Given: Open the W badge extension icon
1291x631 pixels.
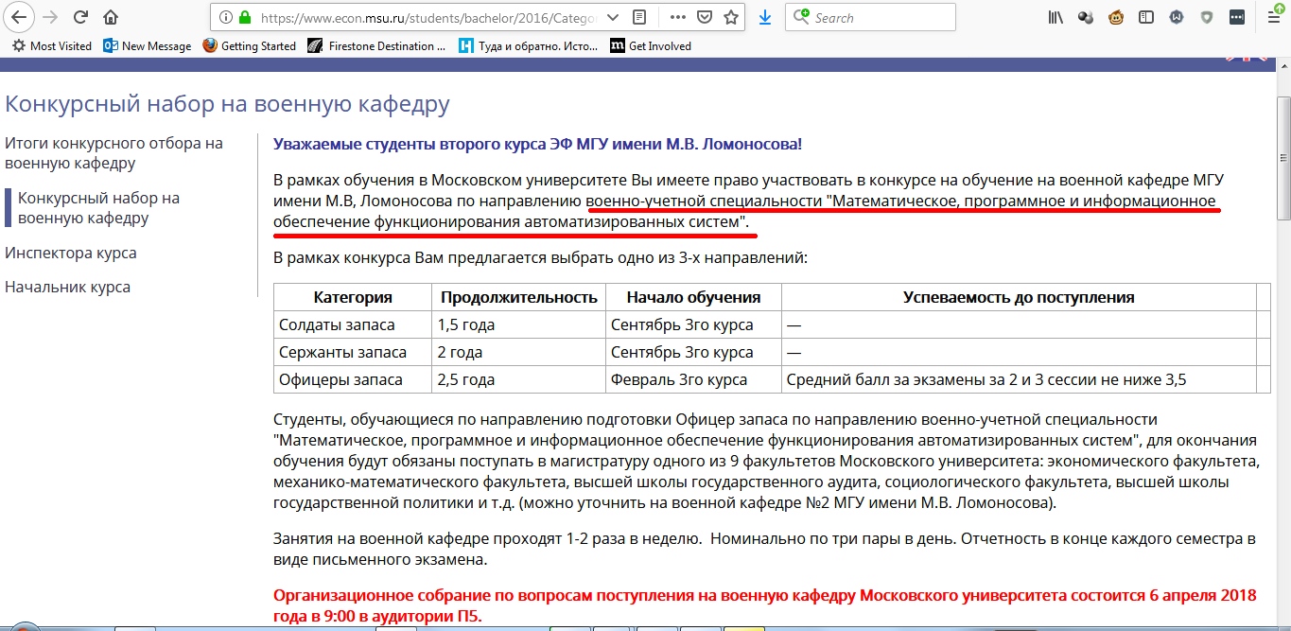Looking at the screenshot, I should pyautogui.click(x=1177, y=17).
